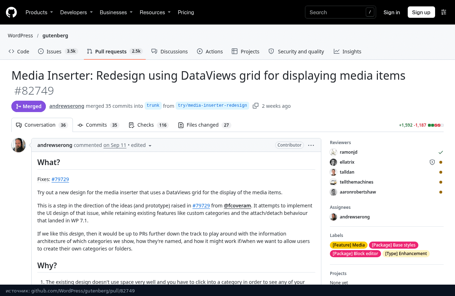Open the Code tab
The height and width of the screenshot is (296, 455).
click(19, 52)
